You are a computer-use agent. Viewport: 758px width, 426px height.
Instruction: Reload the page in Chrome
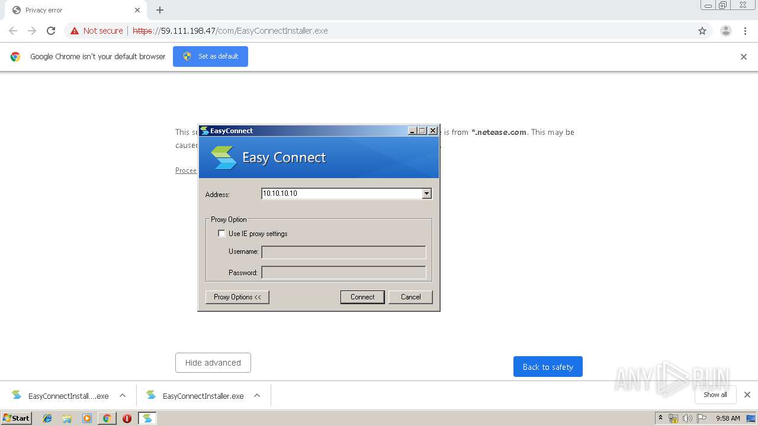[x=51, y=31]
